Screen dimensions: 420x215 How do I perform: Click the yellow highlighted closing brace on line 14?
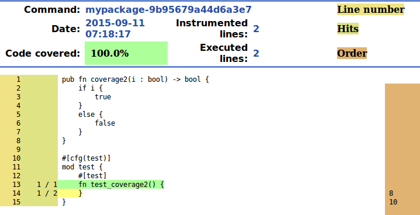click(x=70, y=193)
